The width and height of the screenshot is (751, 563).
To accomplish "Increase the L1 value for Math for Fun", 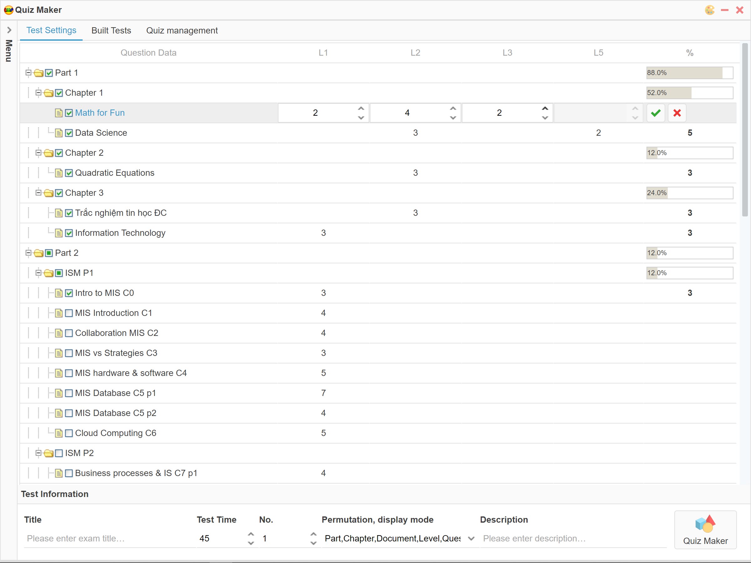I will [x=361, y=109].
